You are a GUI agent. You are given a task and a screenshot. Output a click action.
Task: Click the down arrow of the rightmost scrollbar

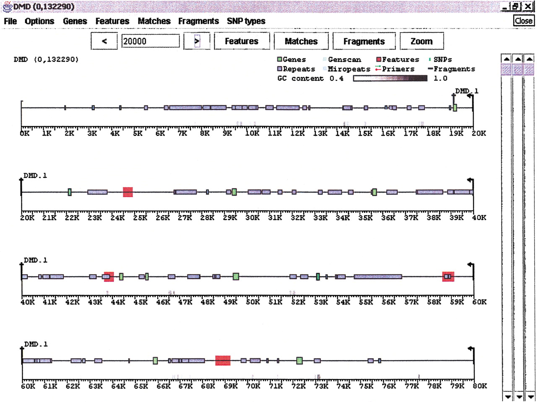[530, 396]
